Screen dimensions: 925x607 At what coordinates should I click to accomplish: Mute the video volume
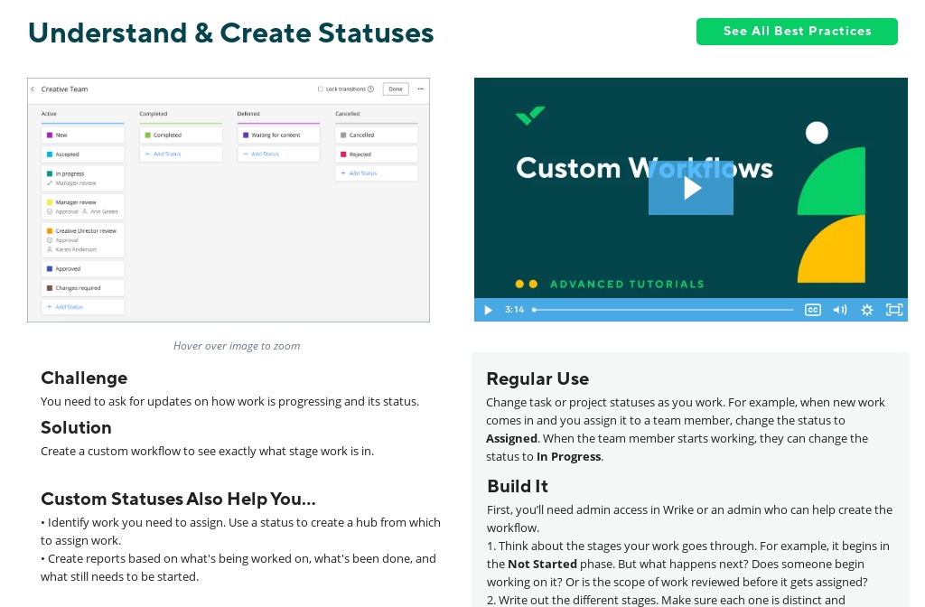(840, 310)
